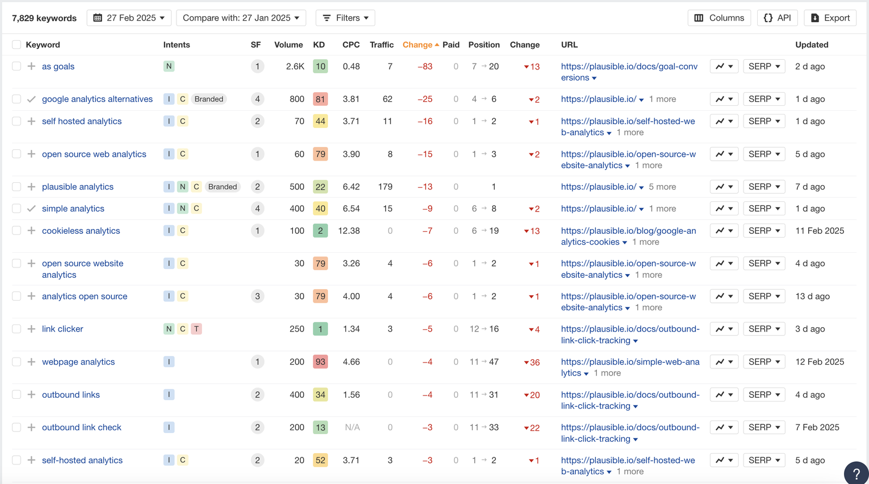Open the trend chart icon for 'link clicker'

pyautogui.click(x=724, y=329)
